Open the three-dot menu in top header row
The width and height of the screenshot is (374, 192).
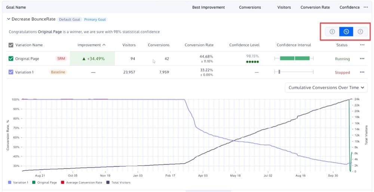[x=365, y=7]
